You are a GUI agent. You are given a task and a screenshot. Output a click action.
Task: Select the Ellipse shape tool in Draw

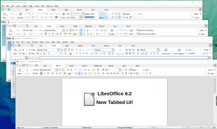(29, 17)
